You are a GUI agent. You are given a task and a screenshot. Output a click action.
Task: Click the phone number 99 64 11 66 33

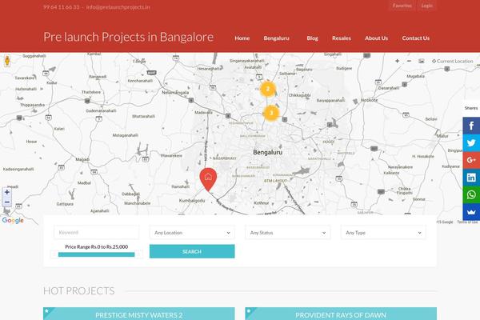62,7
